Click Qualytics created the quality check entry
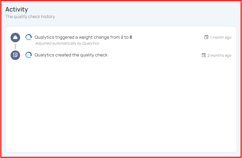This screenshot has width=242, height=158. tap(71, 55)
